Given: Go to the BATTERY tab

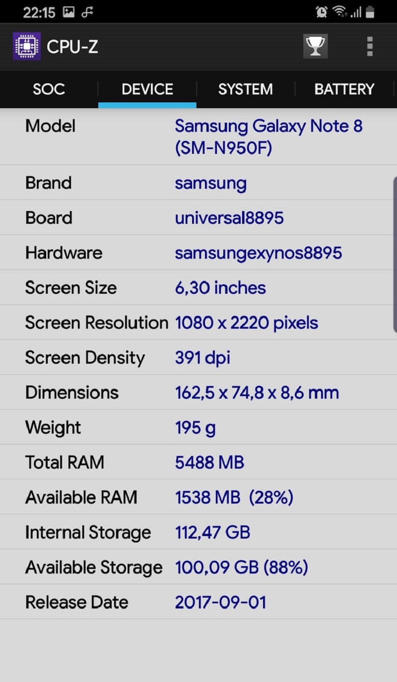Looking at the screenshot, I should (344, 89).
